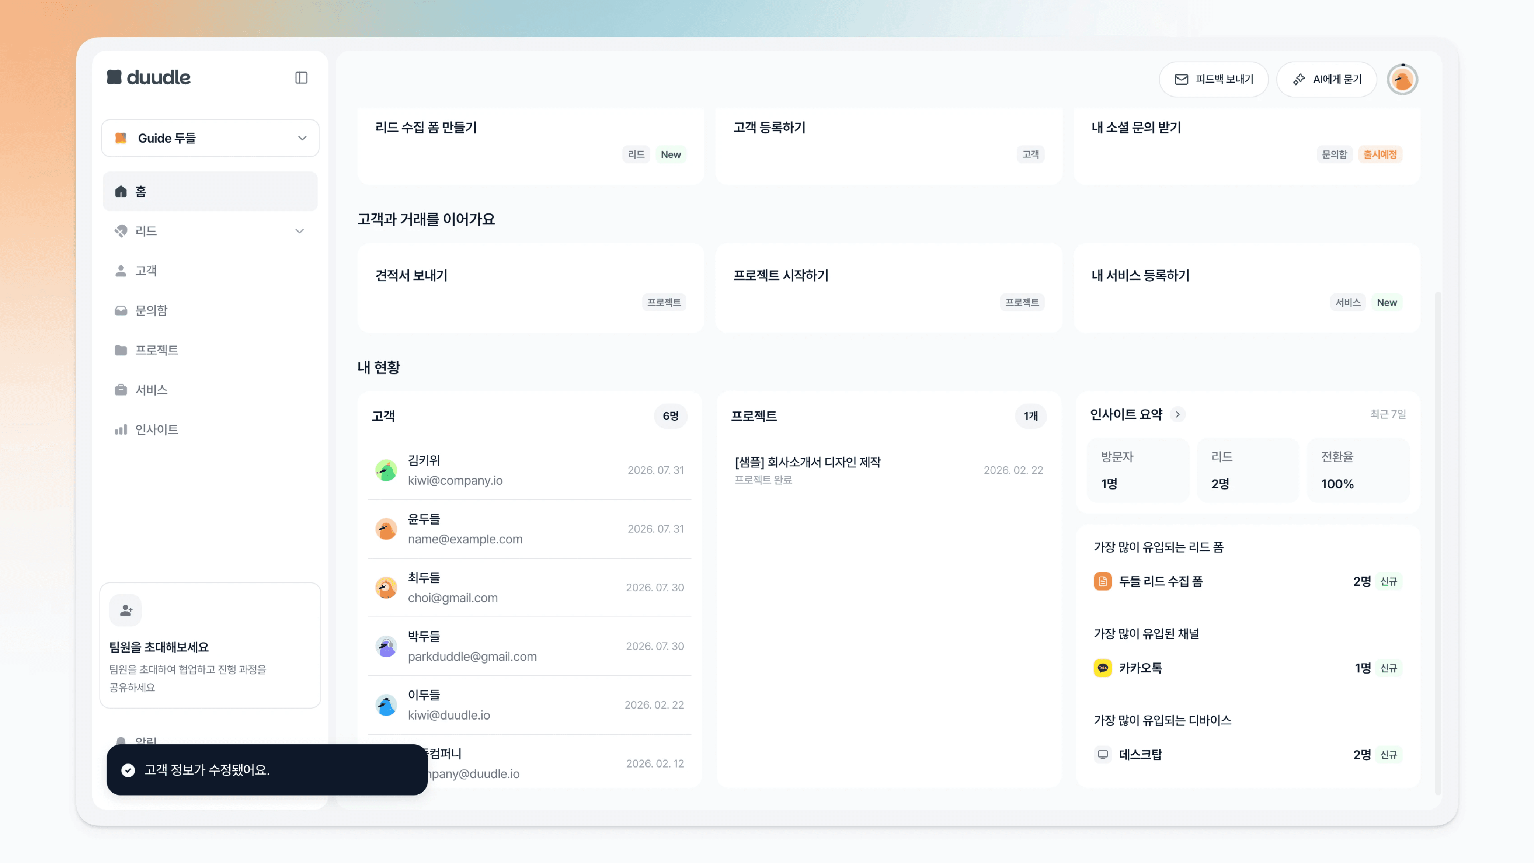Click the 두들 리드 수집 폼 entry
1534x863 pixels.
(1248, 581)
